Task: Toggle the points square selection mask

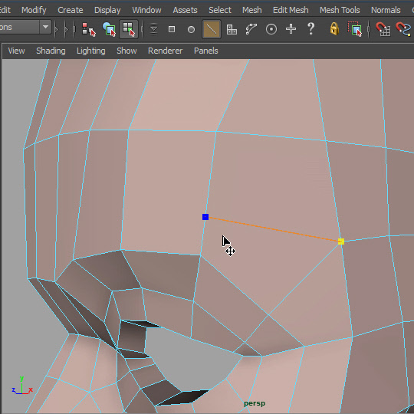Action: coord(172,29)
